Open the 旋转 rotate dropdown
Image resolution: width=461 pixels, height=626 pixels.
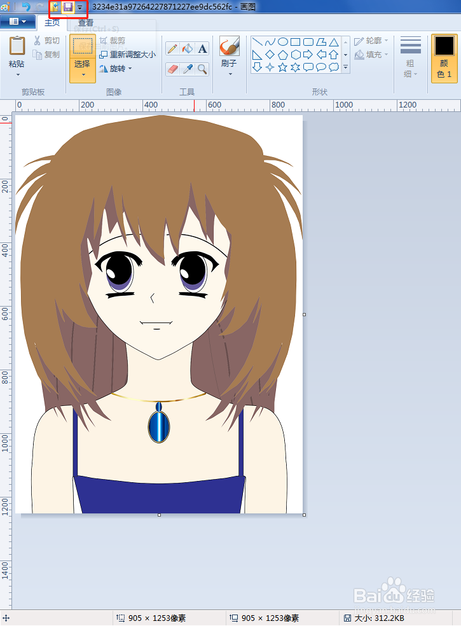[115, 69]
